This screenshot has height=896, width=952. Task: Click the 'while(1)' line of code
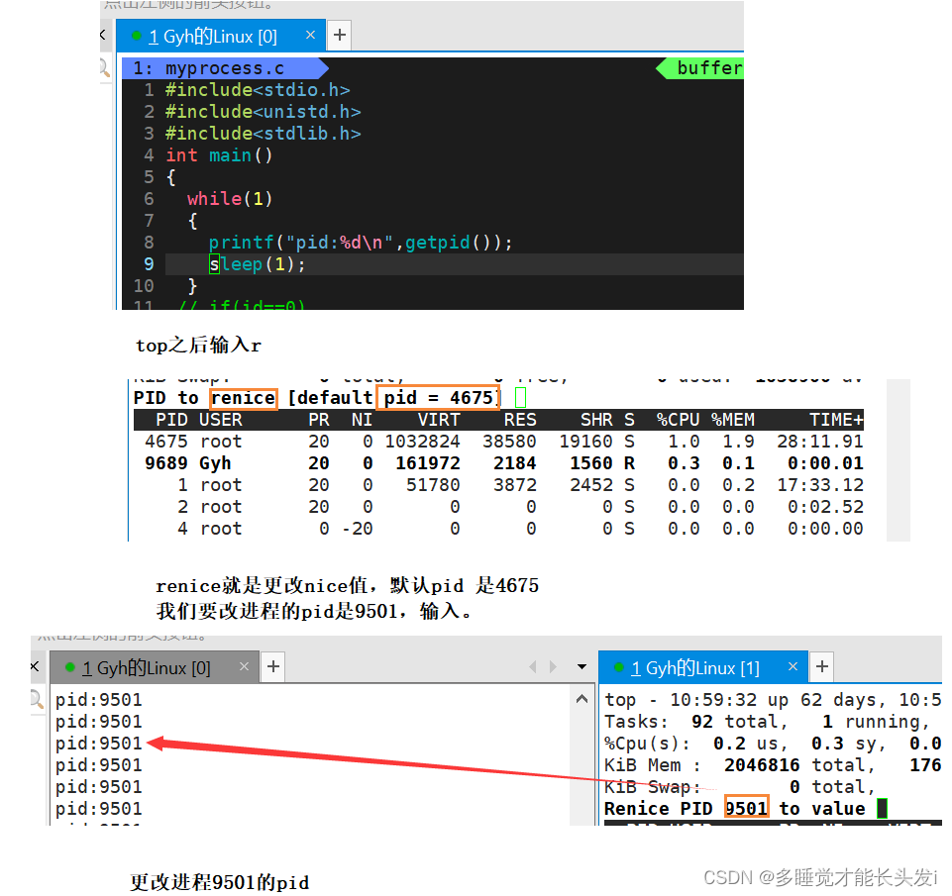coord(230,199)
